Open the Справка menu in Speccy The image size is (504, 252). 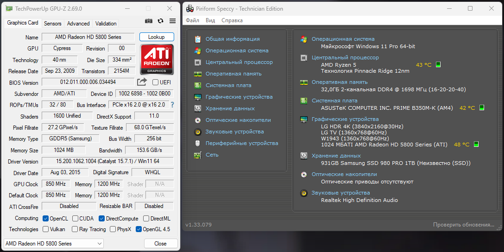coord(232,20)
